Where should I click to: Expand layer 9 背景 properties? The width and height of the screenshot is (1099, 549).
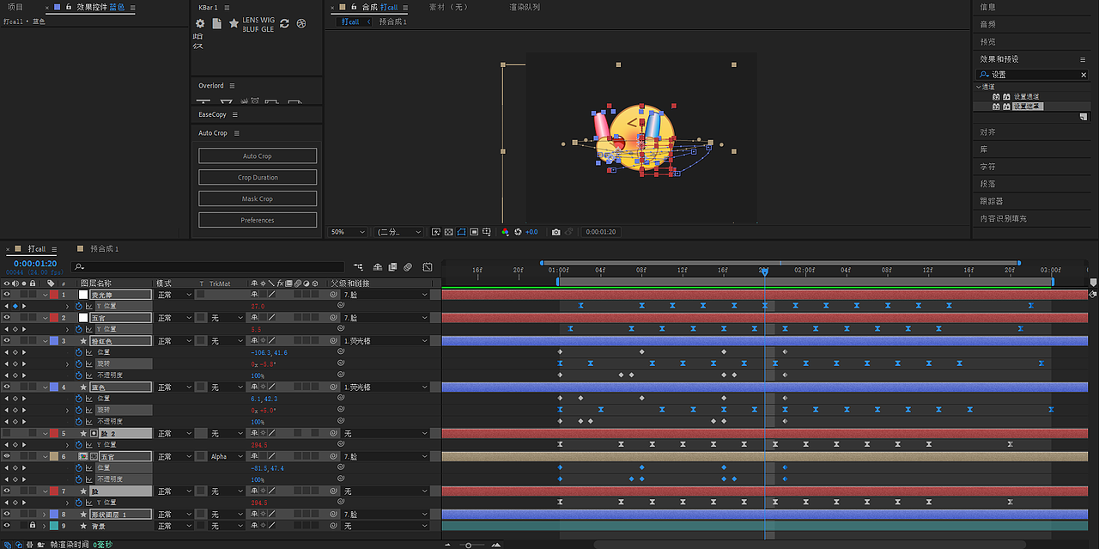[45, 525]
